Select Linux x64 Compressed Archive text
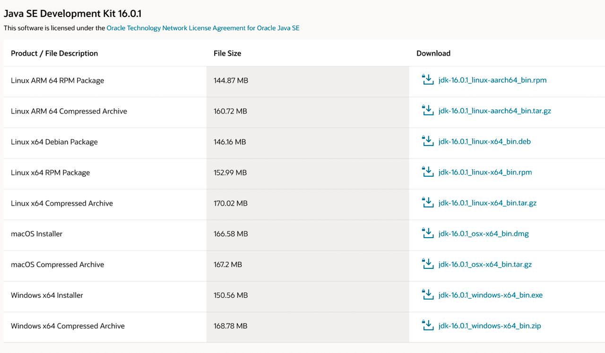605x353 pixels. click(62, 203)
